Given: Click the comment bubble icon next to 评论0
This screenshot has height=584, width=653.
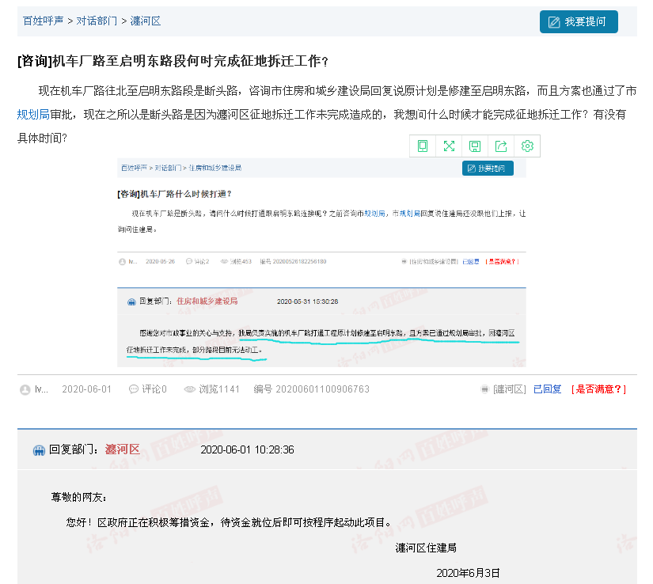Looking at the screenshot, I should (134, 389).
